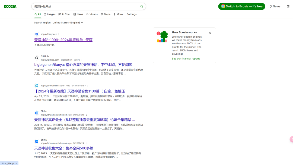Switch to the Maps tab
This screenshot has width=293, height=165.
pyautogui.click(x=106, y=14)
